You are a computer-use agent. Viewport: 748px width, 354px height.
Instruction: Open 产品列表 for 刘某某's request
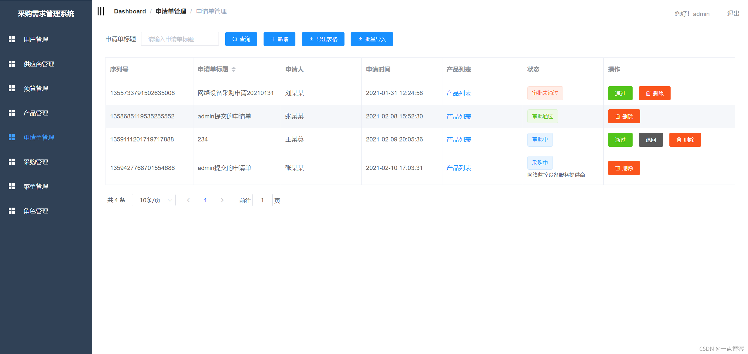click(459, 93)
